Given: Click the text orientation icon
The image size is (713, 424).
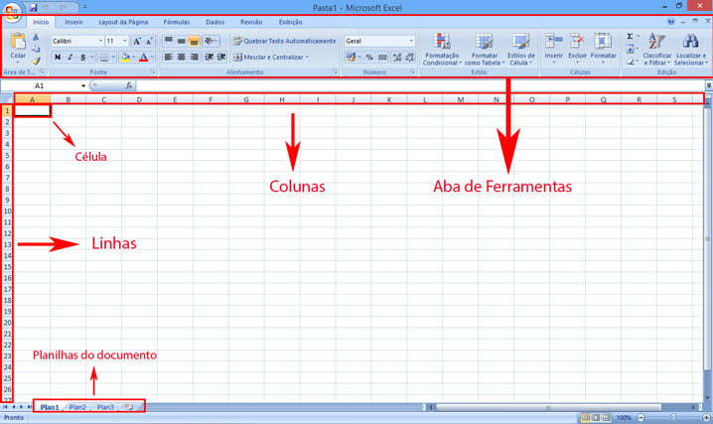Looking at the screenshot, I should (x=211, y=41).
